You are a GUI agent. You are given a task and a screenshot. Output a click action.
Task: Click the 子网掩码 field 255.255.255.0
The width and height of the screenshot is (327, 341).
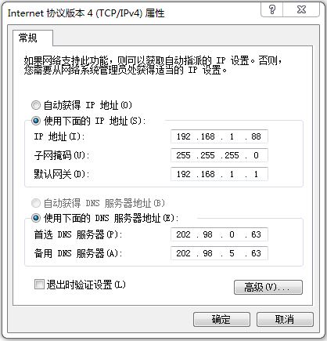[x=219, y=155]
